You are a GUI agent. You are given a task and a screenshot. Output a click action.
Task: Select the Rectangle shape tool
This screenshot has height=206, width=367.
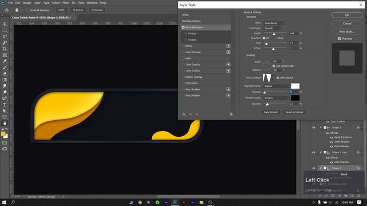(5, 117)
